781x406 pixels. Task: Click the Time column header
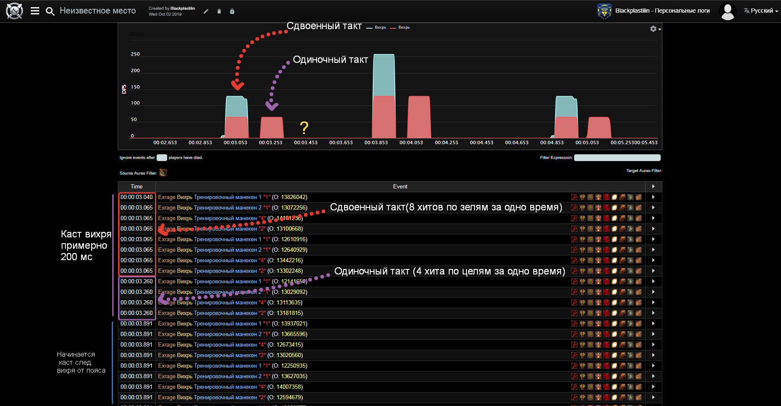coord(136,186)
